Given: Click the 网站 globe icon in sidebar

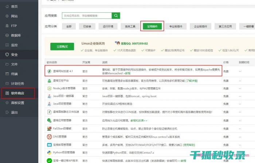Looking at the screenshot, I should 7,16.
